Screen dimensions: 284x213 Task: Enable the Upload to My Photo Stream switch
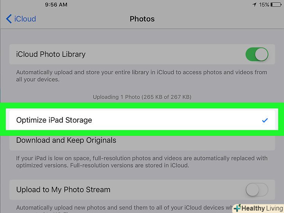[257, 190]
